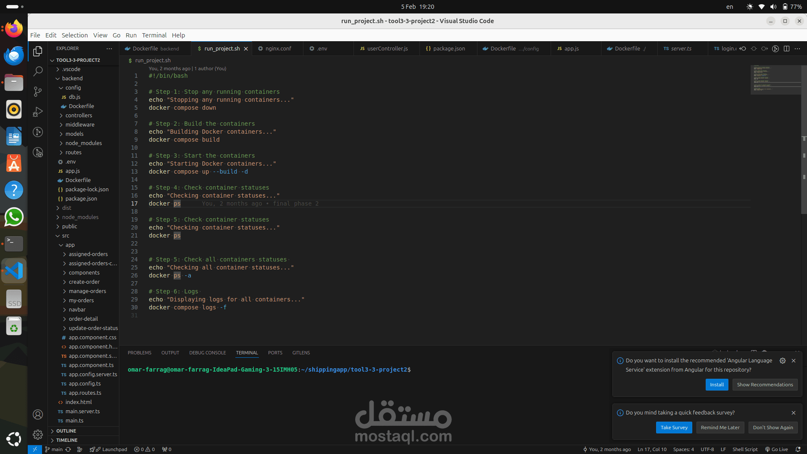Open the Terminal menu
This screenshot has height=454, width=807.
(154, 35)
